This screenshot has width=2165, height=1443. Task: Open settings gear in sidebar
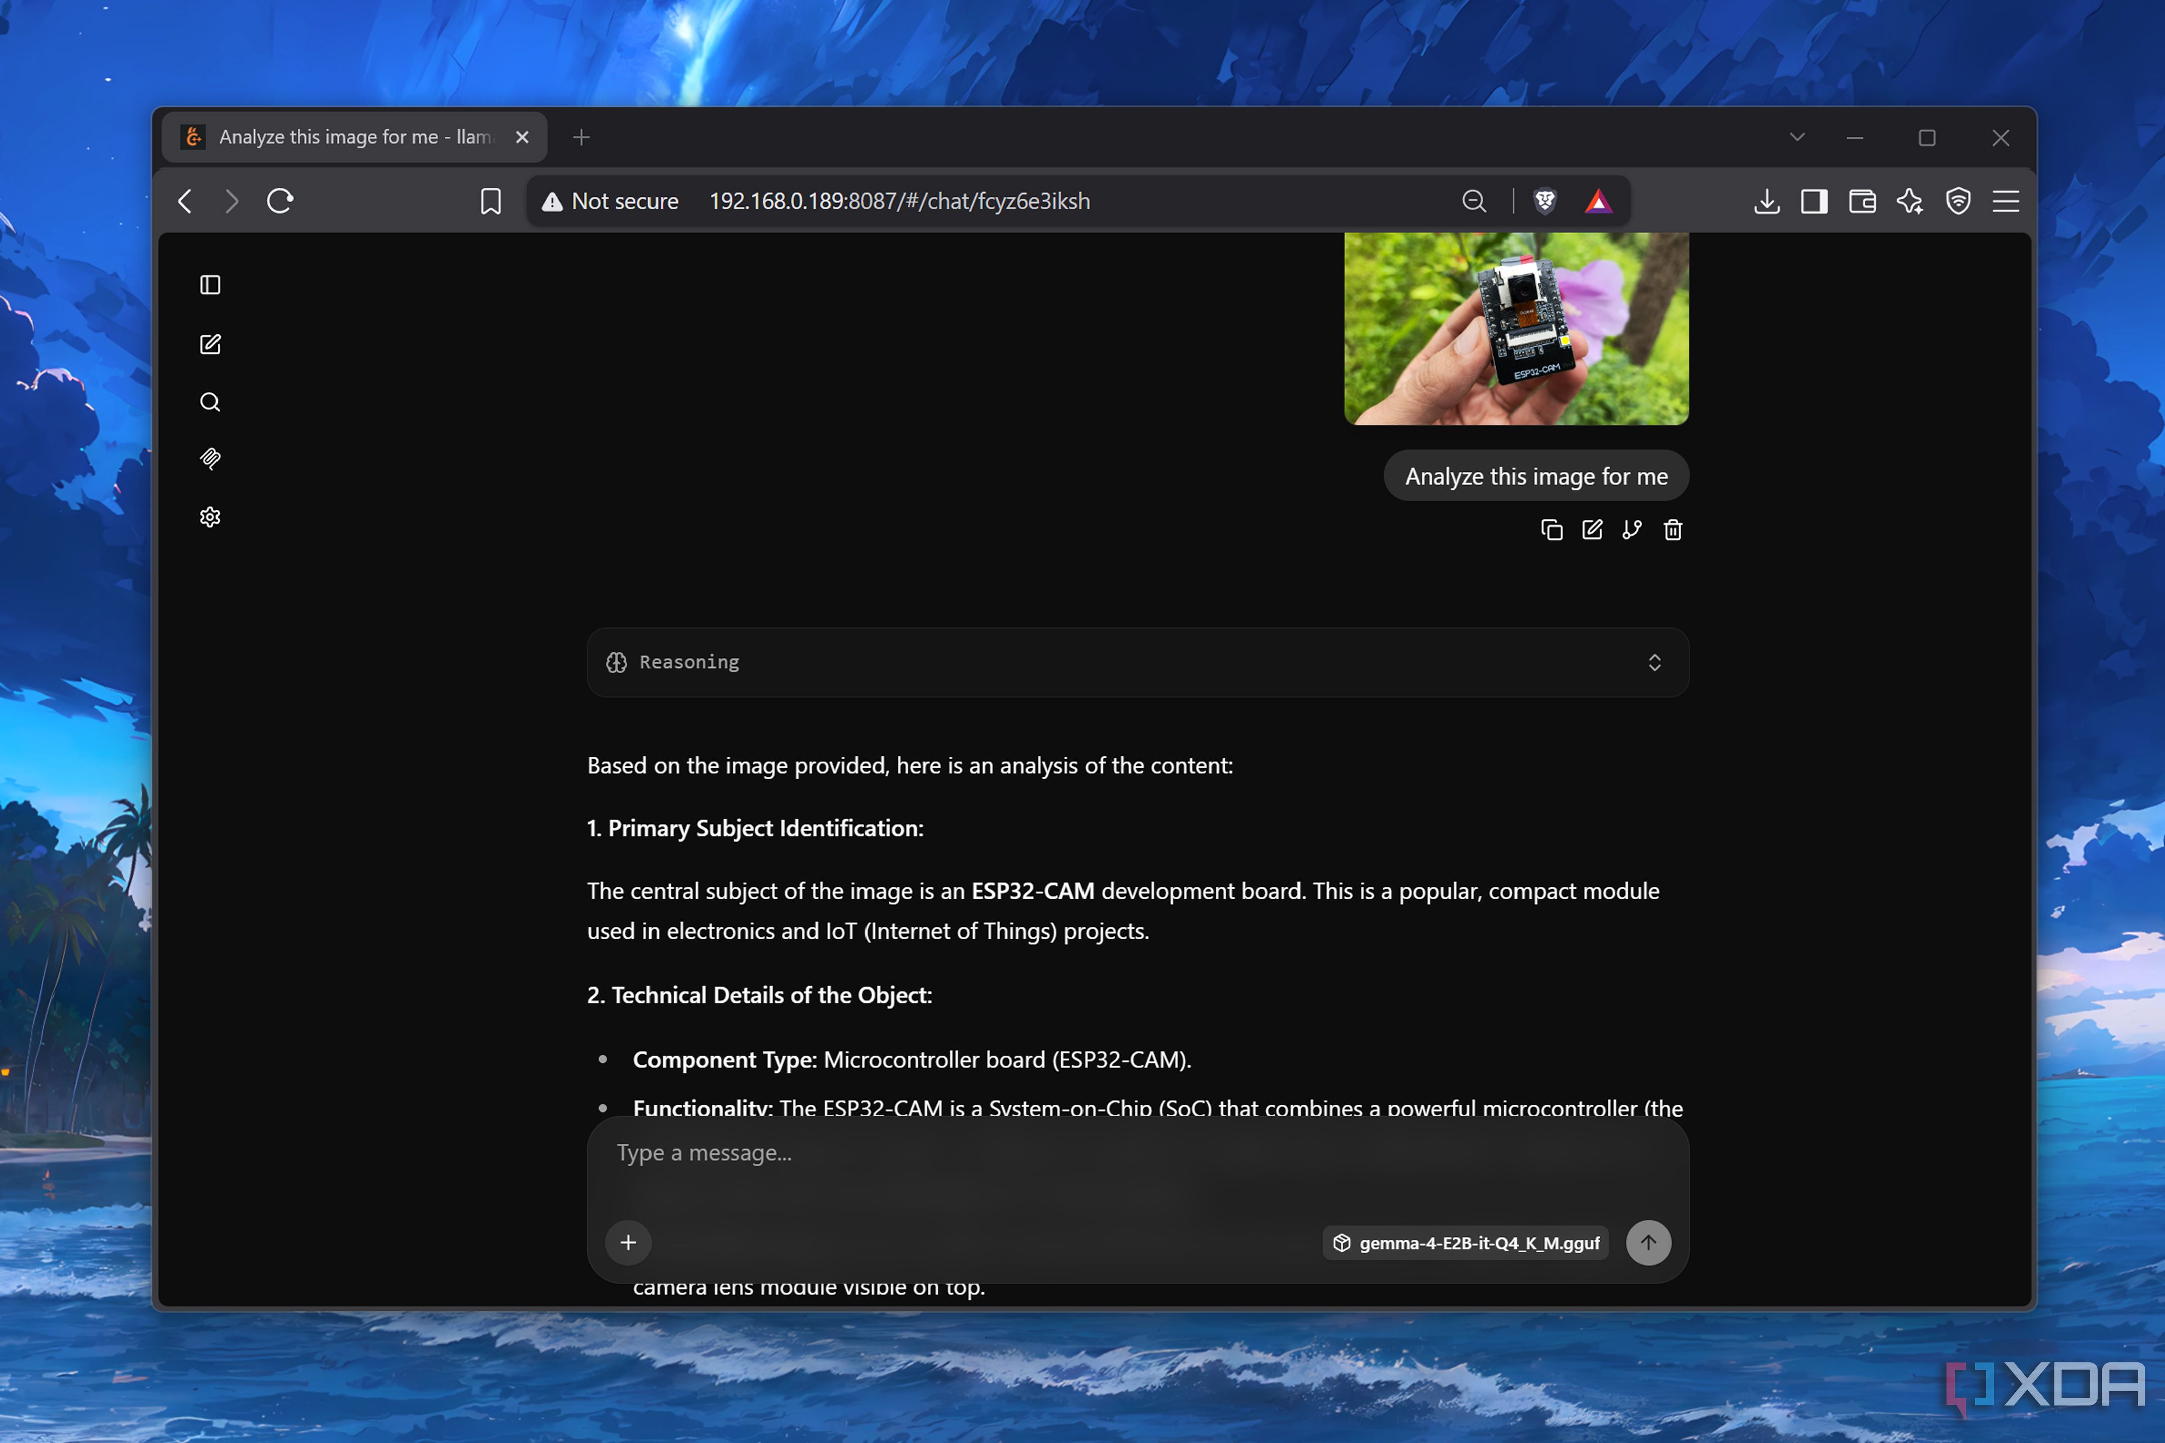pos(210,517)
